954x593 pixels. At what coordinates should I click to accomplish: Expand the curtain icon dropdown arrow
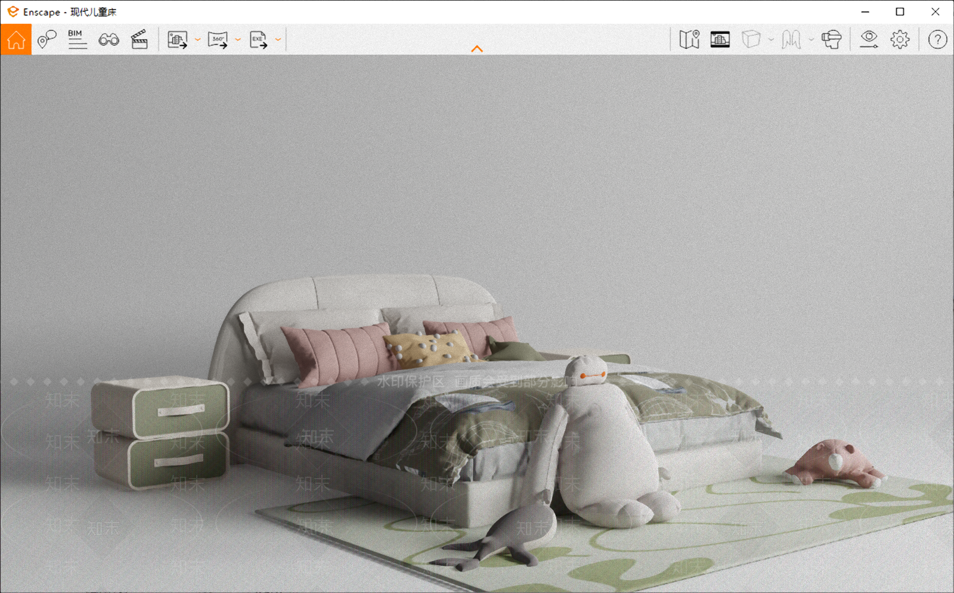pyautogui.click(x=811, y=40)
